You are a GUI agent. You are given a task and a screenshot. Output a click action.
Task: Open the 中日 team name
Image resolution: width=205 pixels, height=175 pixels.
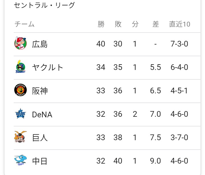point(40,161)
